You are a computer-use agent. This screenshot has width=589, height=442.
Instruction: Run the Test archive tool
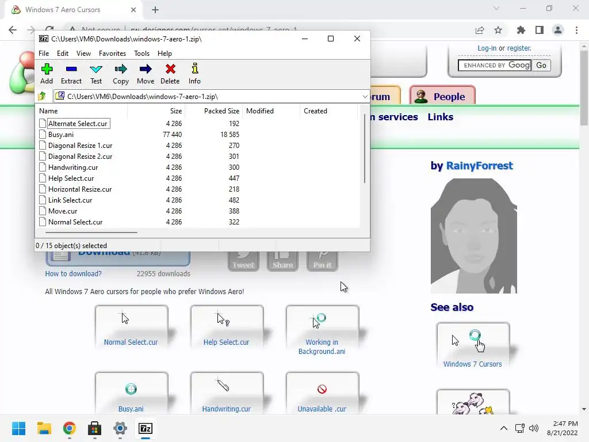[x=96, y=74]
